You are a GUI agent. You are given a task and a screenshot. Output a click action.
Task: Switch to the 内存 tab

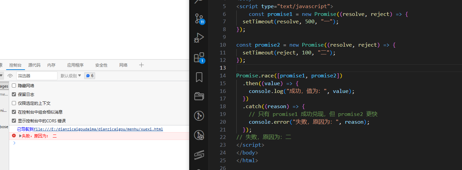point(51,65)
